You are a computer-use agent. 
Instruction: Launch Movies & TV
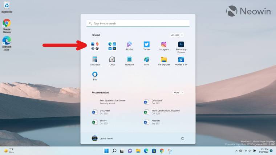click(181, 61)
